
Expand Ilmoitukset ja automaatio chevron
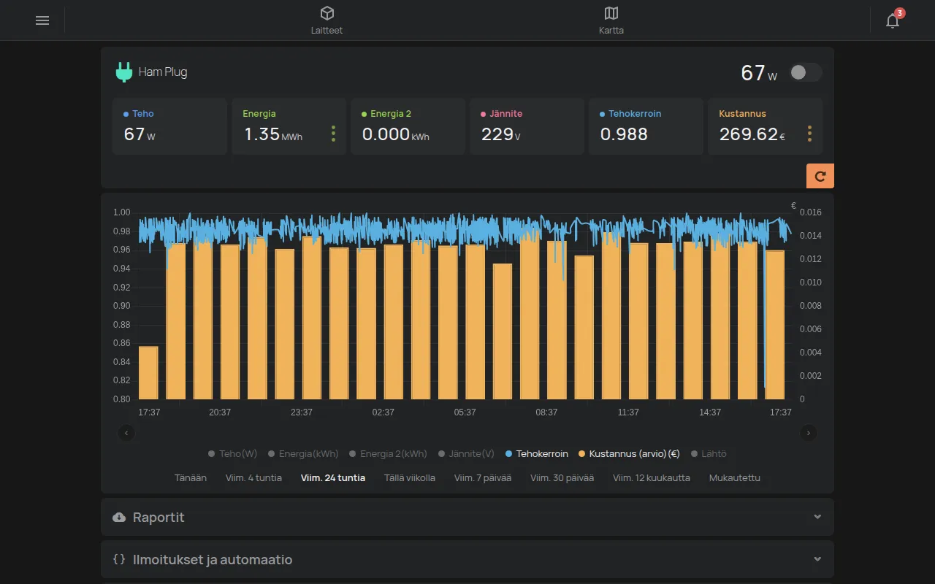[x=817, y=559]
